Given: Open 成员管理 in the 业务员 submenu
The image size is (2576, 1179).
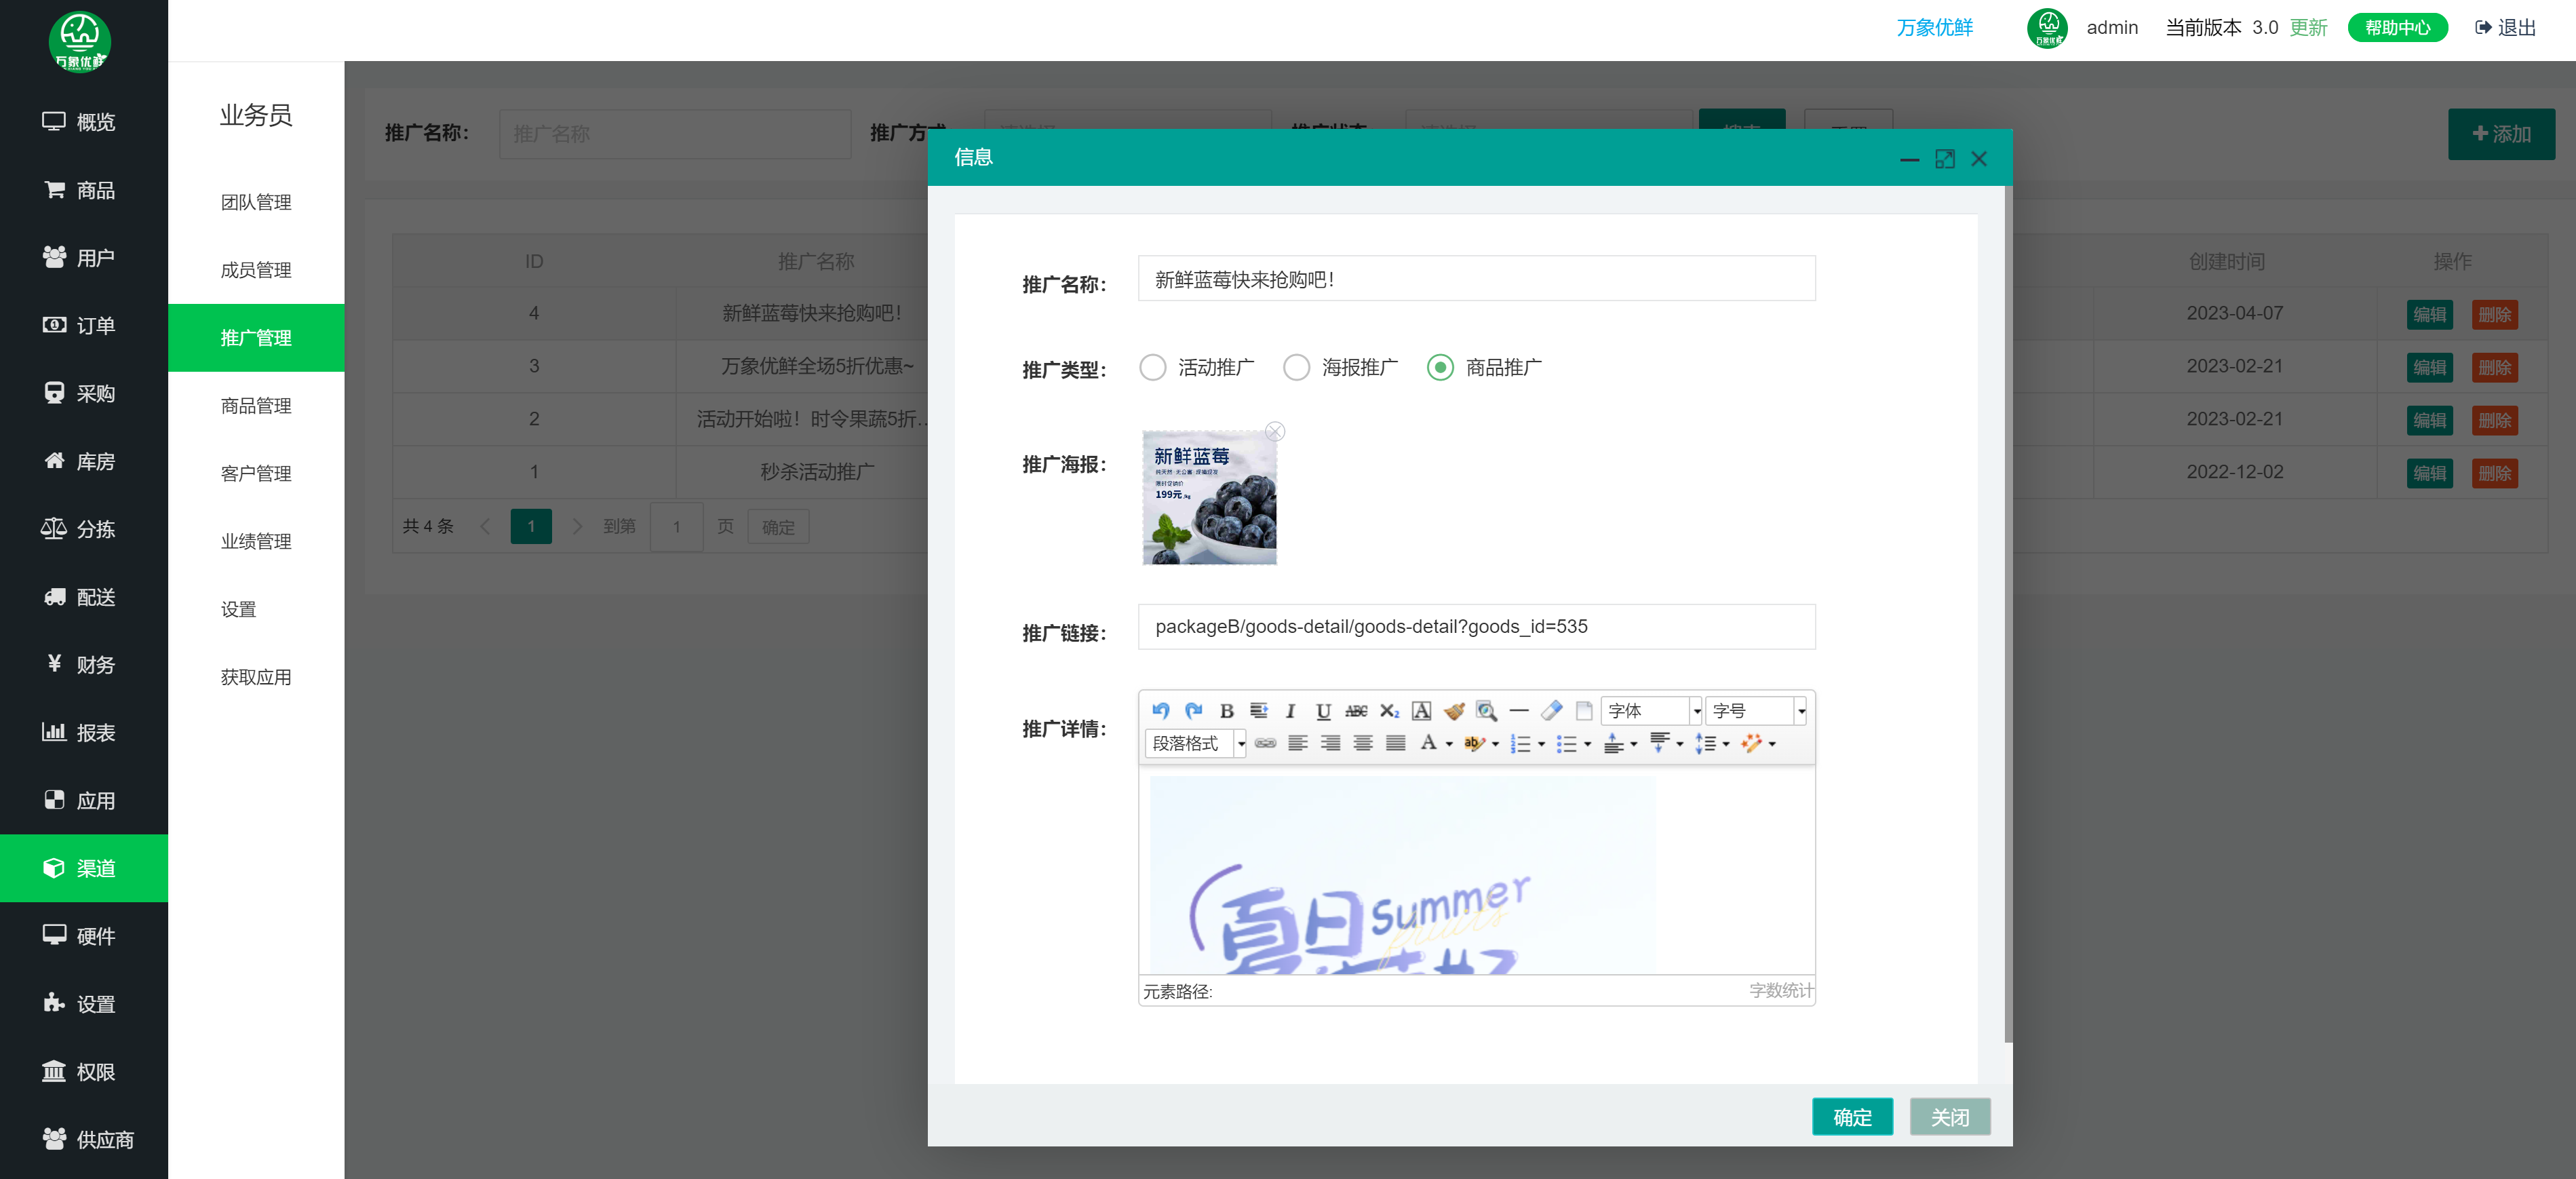Looking at the screenshot, I should click(256, 270).
